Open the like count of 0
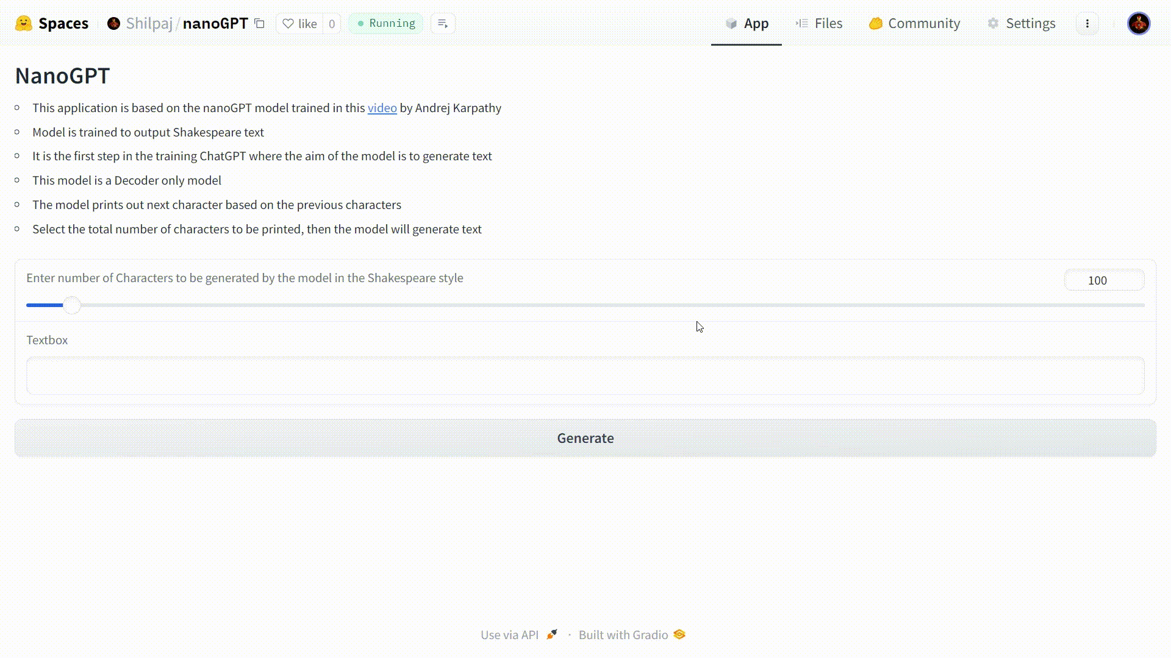Image resolution: width=1171 pixels, height=658 pixels. [x=332, y=23]
